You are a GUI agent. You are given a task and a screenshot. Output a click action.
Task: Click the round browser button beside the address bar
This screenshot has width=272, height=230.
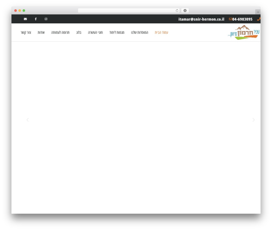click(x=185, y=10)
